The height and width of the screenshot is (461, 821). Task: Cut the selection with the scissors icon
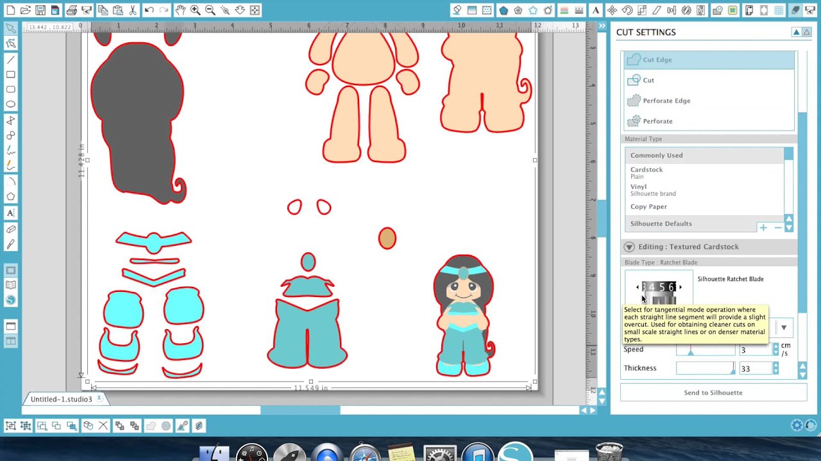coord(133,10)
